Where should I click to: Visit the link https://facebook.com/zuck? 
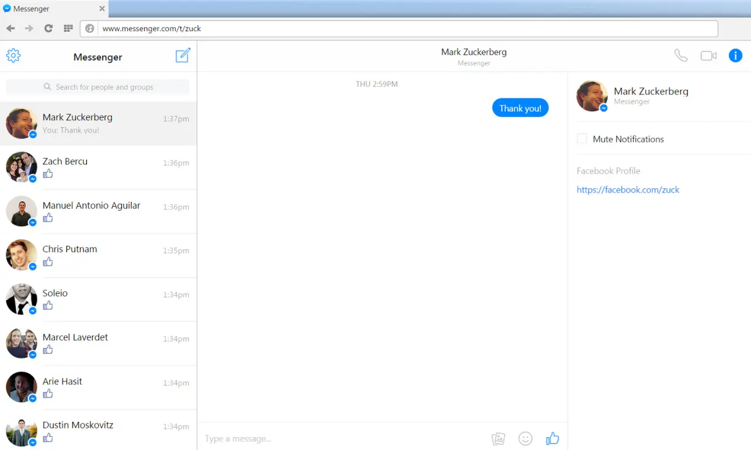tap(628, 190)
